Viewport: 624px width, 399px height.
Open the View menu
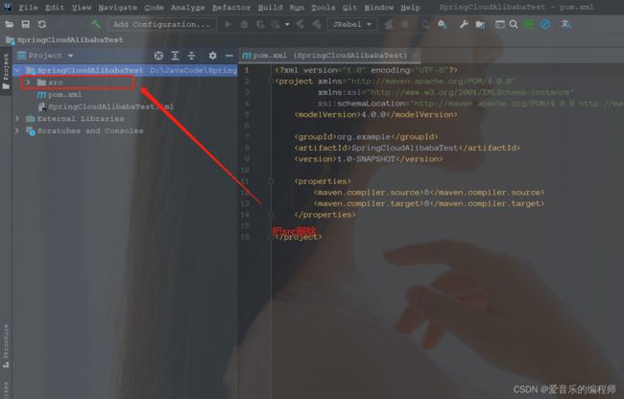coord(82,7)
